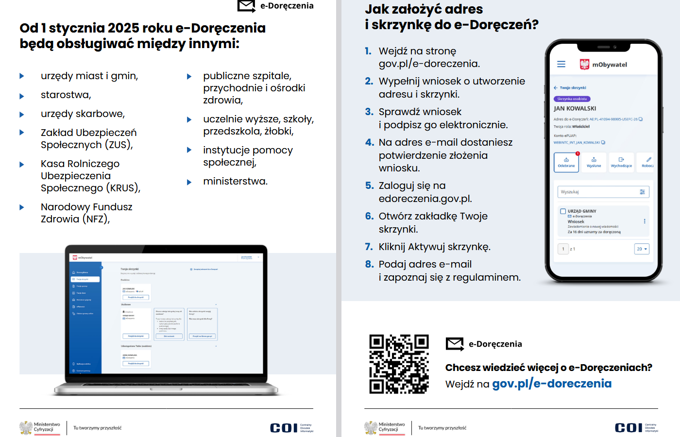680x437 pixels.
Task: Open the 20 per-page dropdown
Action: [x=642, y=249]
